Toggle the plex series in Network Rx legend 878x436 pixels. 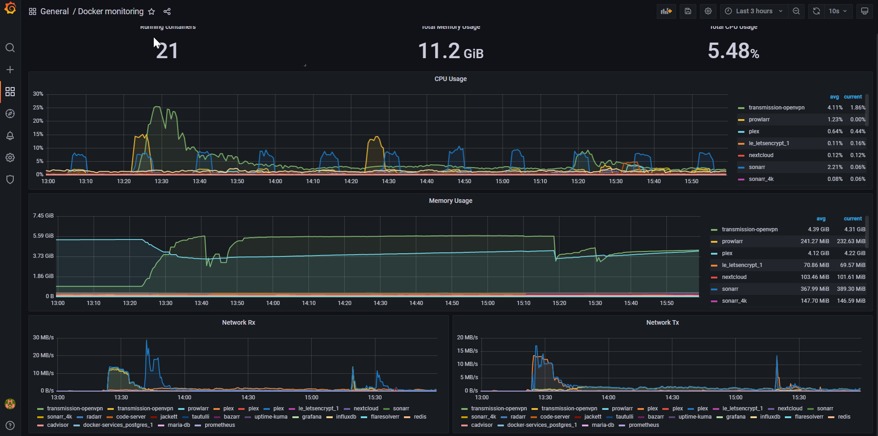pyautogui.click(x=228, y=408)
